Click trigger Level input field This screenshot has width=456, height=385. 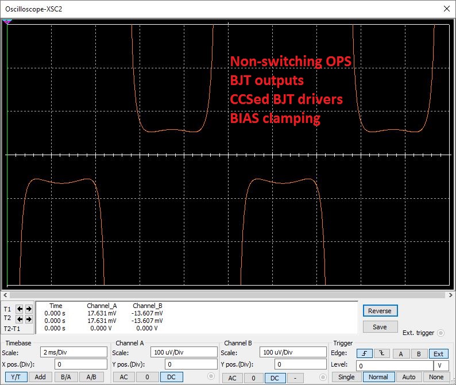(x=395, y=366)
